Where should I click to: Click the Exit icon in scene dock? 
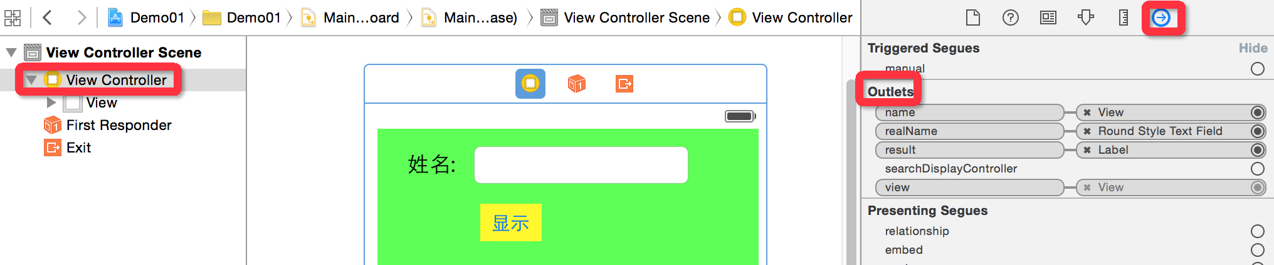[624, 84]
